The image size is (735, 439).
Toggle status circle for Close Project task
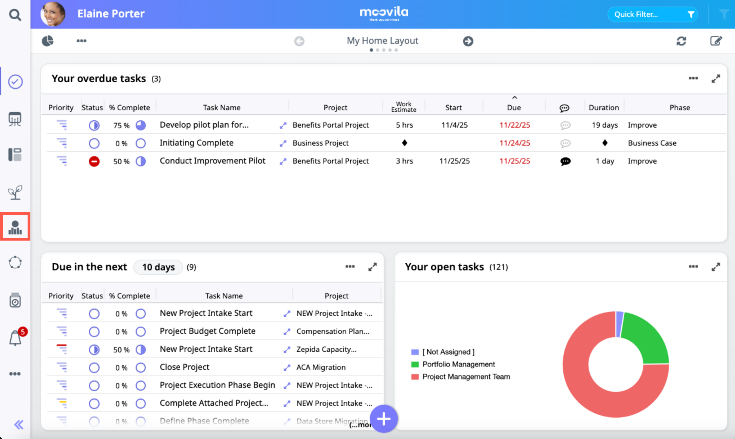[94, 367]
